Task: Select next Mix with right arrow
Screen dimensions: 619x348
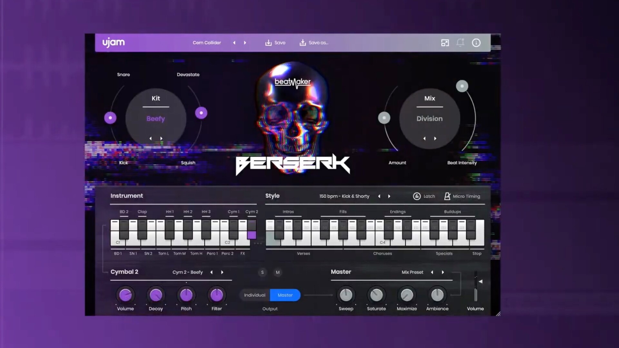Action: [x=435, y=139]
